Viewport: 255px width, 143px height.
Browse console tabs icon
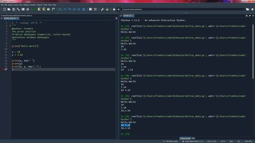(121, 16)
